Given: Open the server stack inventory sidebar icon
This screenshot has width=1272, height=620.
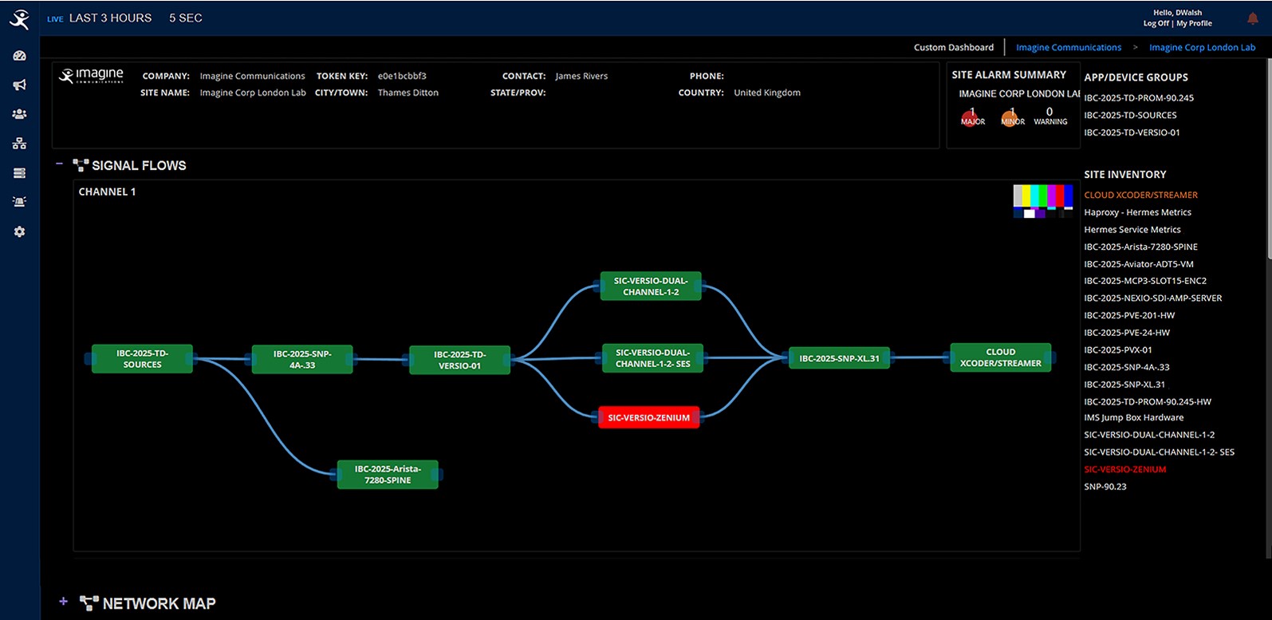Looking at the screenshot, I should (x=19, y=173).
